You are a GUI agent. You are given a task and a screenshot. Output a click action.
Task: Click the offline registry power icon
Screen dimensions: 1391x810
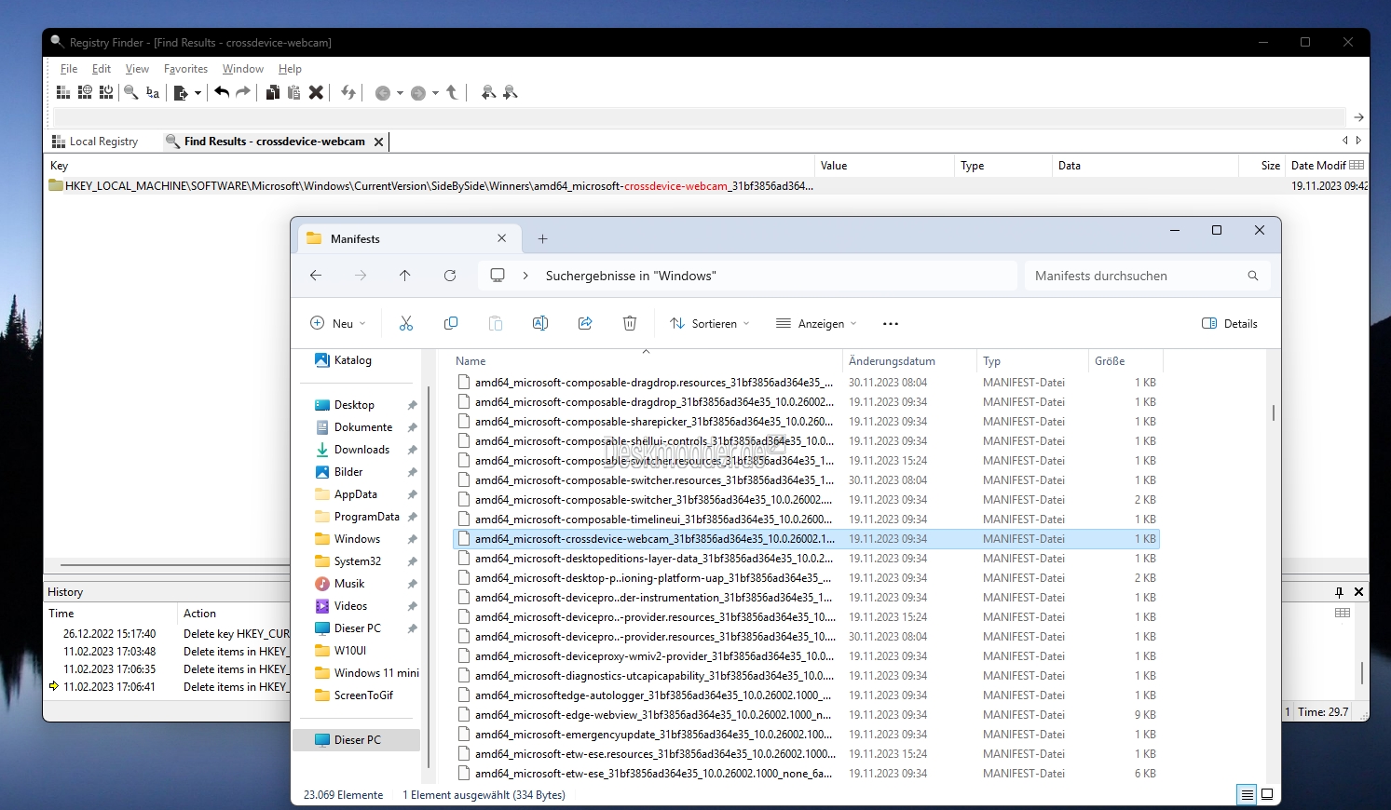[106, 92]
